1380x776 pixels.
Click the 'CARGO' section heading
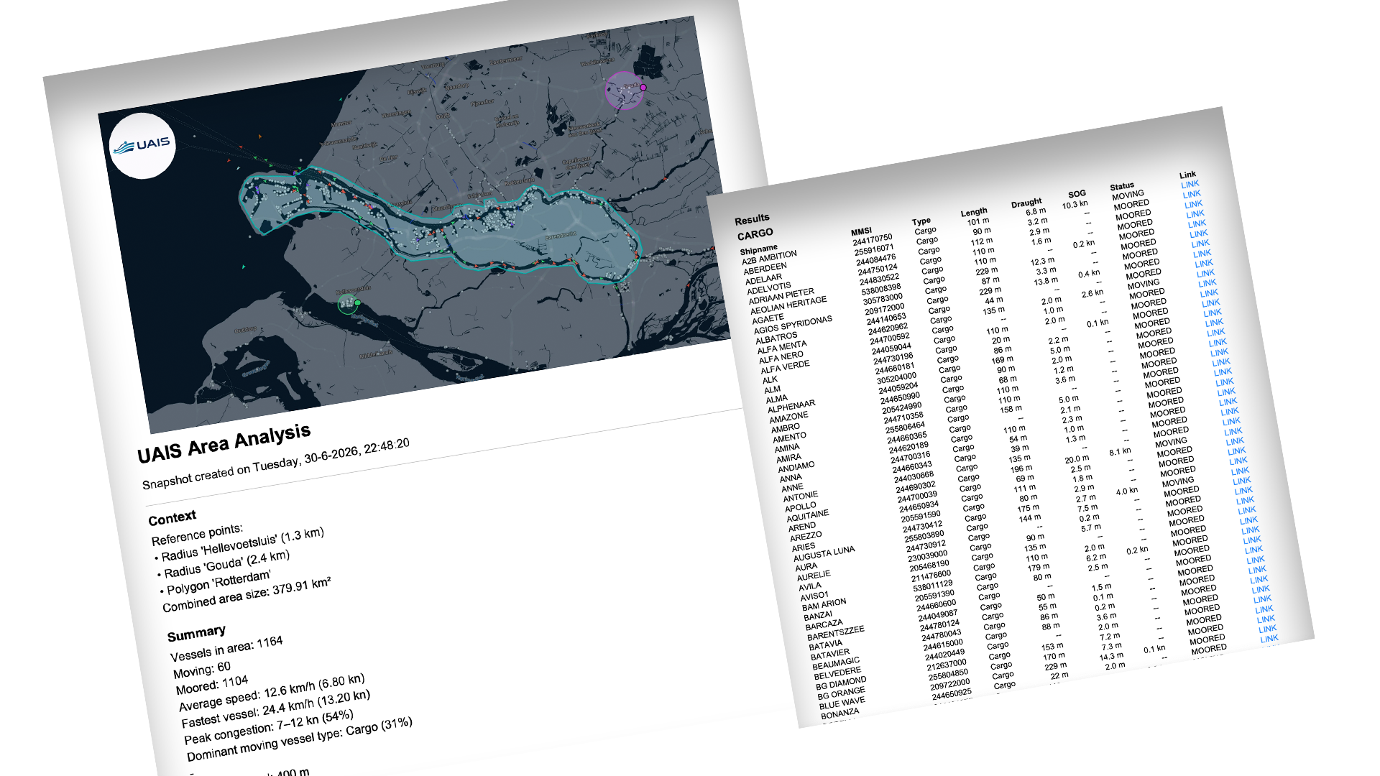[x=755, y=235]
